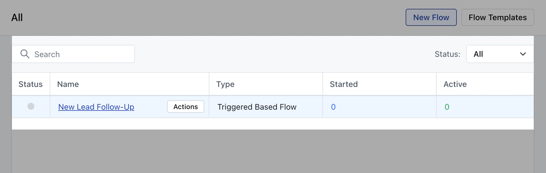Click the green Active count of 0
The height and width of the screenshot is (173, 546).
tap(447, 107)
